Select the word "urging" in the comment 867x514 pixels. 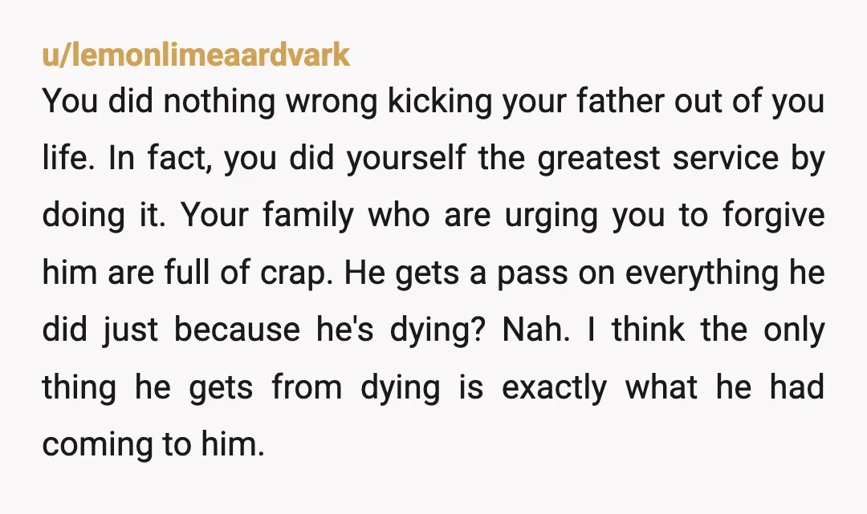[552, 217]
